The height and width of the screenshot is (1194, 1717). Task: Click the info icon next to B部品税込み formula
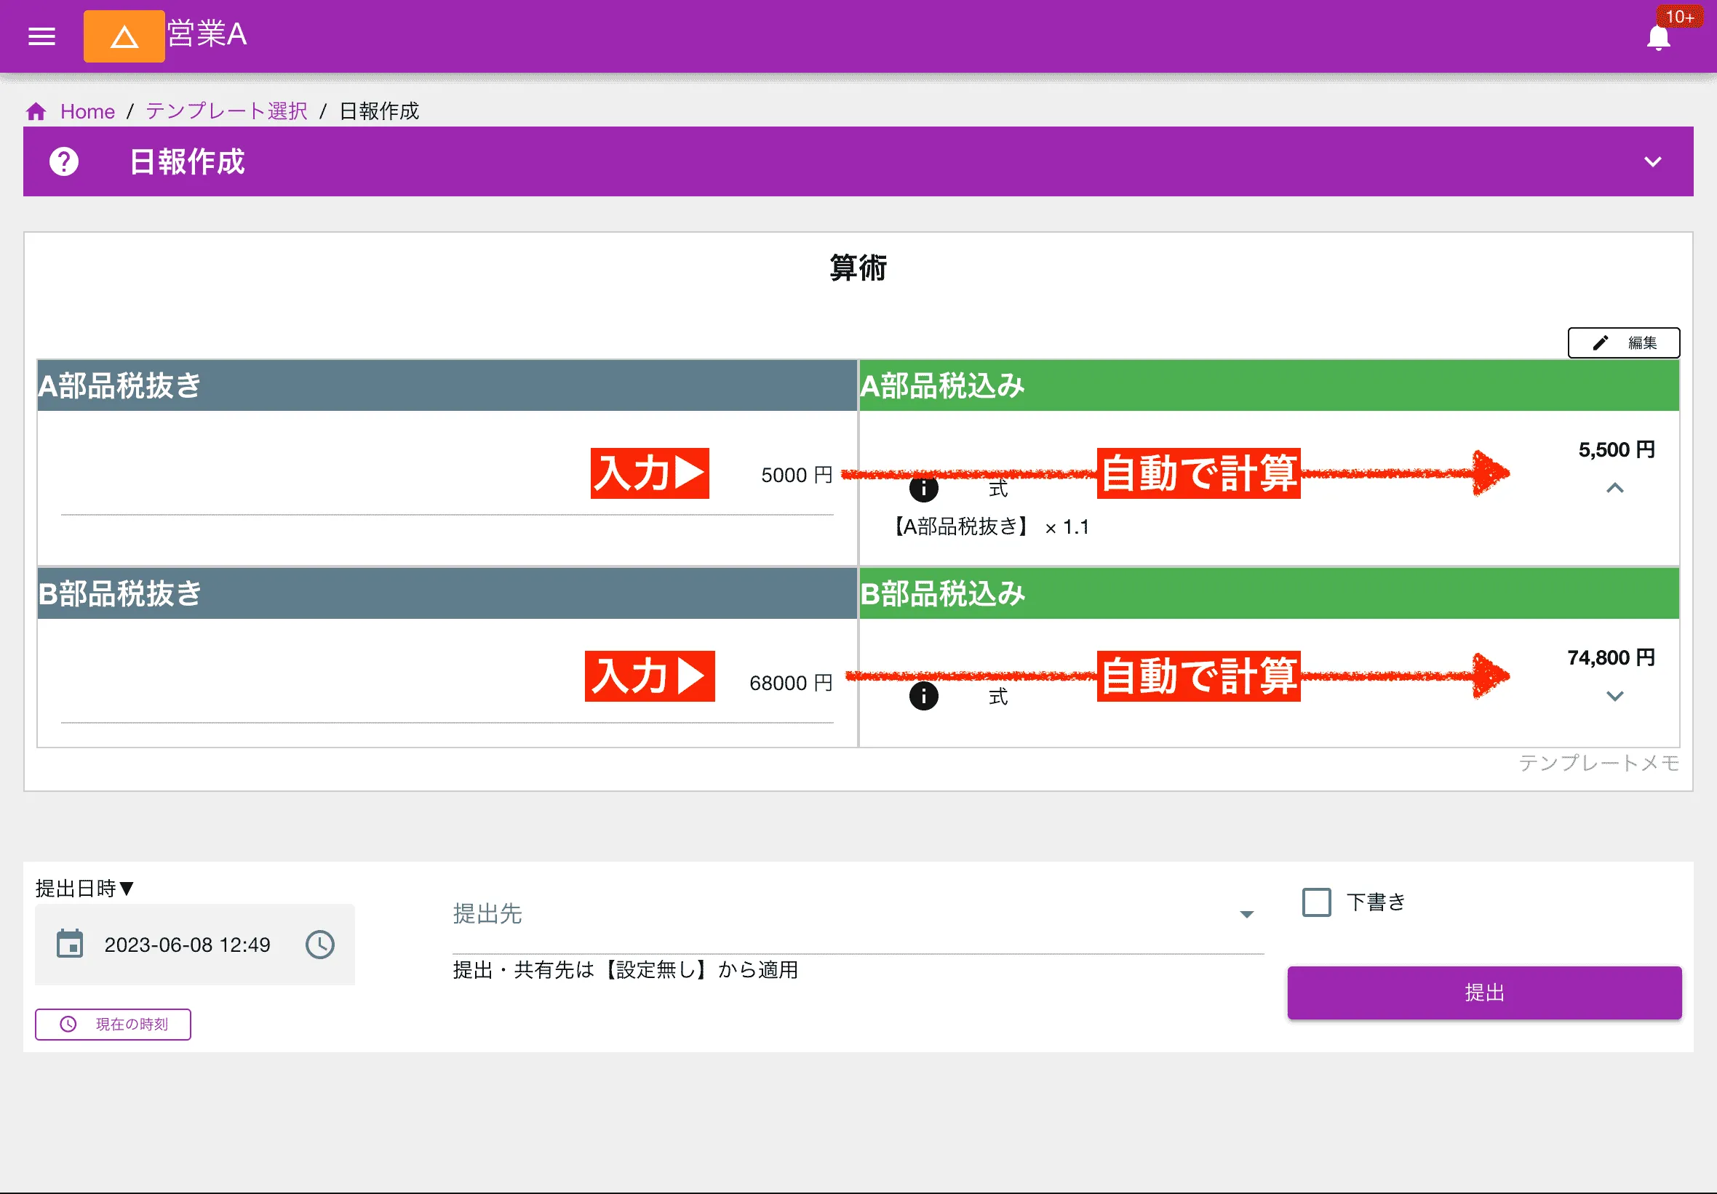point(923,695)
